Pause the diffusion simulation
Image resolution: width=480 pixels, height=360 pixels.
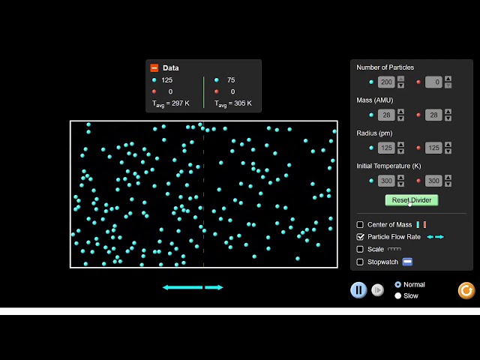358,289
